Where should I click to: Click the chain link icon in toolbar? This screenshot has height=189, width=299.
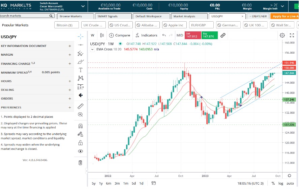click(223, 35)
